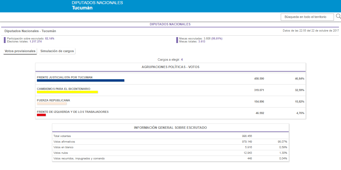Click the 0,59% percentage

[284, 147]
